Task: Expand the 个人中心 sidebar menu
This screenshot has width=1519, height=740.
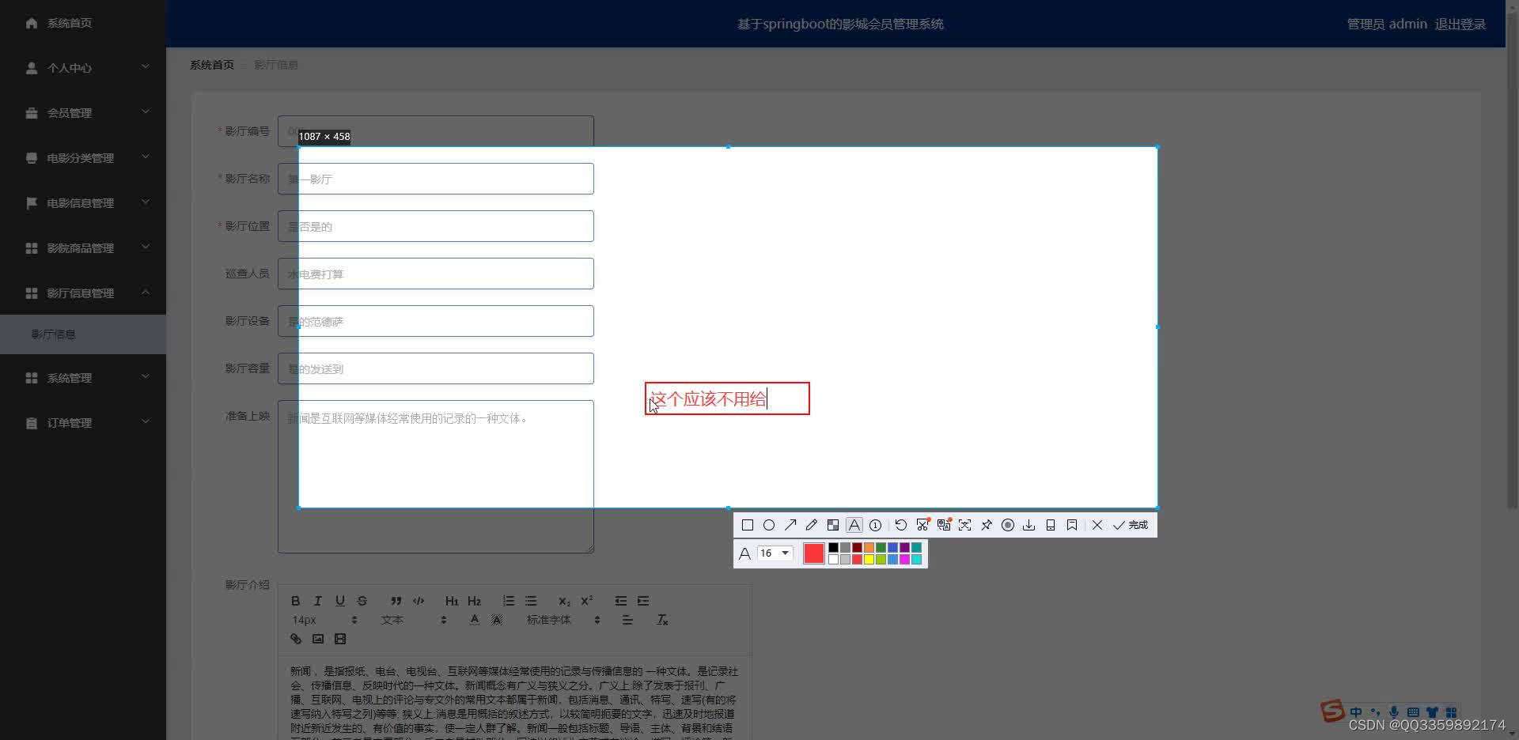Action: pos(83,68)
